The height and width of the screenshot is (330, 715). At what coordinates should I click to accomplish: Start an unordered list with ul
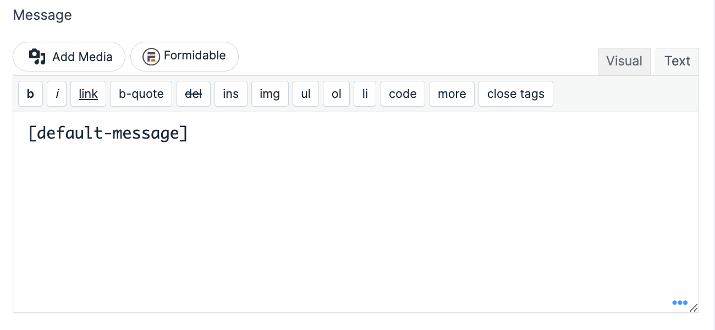pos(306,94)
